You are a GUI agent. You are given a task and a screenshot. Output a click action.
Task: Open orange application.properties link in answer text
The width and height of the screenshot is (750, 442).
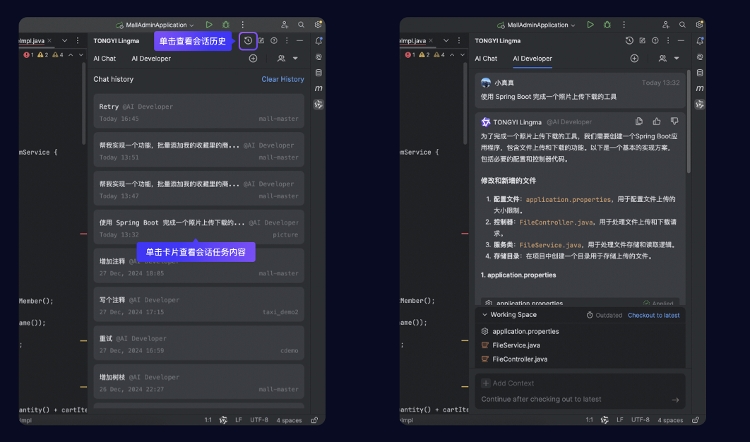pyautogui.click(x=569, y=200)
